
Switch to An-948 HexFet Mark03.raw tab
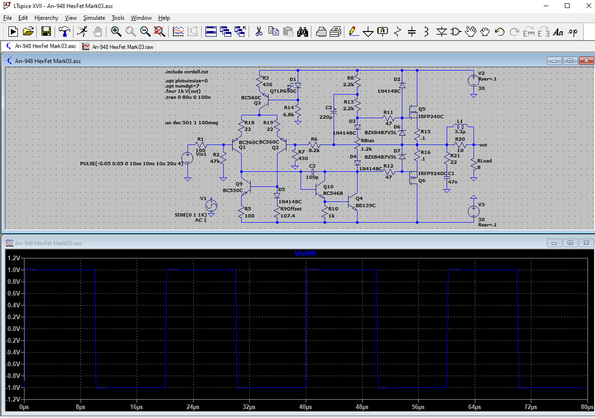[x=118, y=47]
